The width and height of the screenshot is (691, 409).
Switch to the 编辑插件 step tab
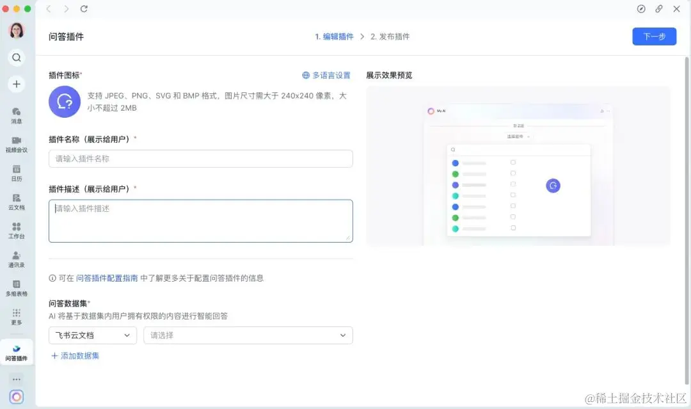[335, 36]
